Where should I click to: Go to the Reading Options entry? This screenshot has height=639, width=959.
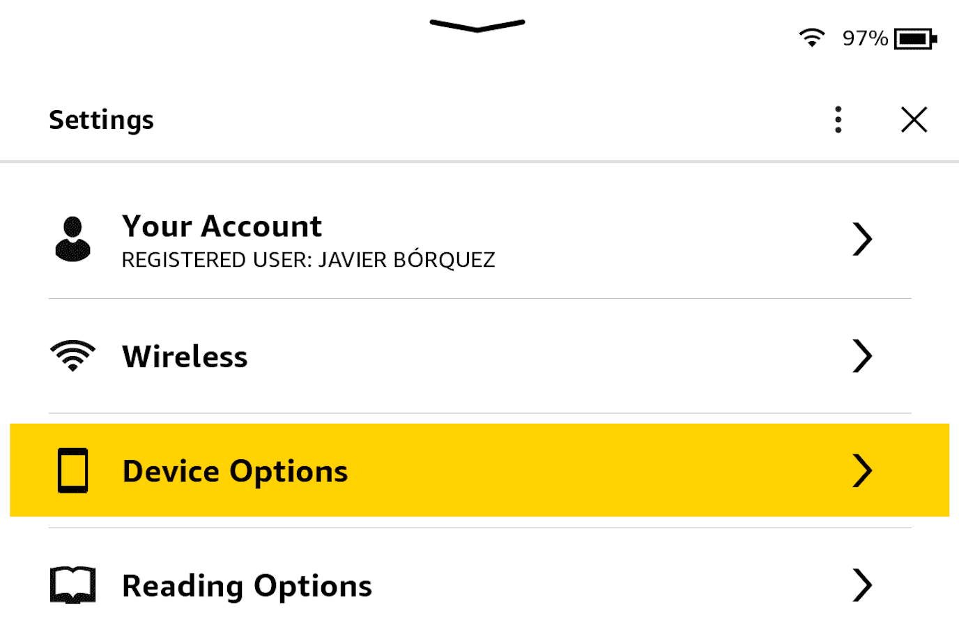(247, 585)
